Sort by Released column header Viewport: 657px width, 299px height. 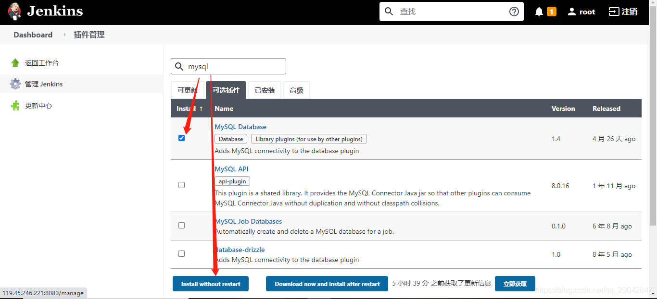pos(606,108)
